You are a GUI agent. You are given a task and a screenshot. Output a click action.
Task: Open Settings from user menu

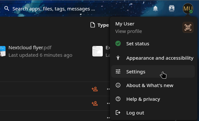click(153, 71)
